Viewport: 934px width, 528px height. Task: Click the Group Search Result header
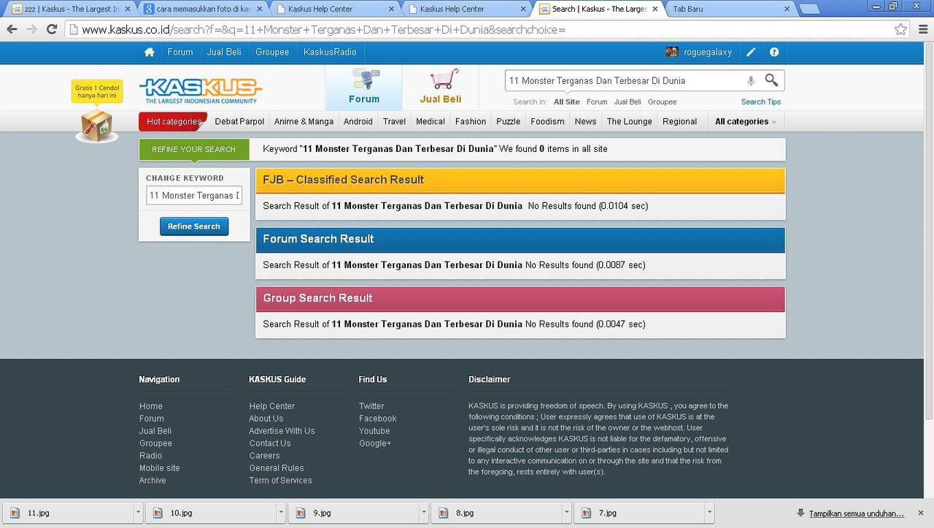[x=520, y=299]
